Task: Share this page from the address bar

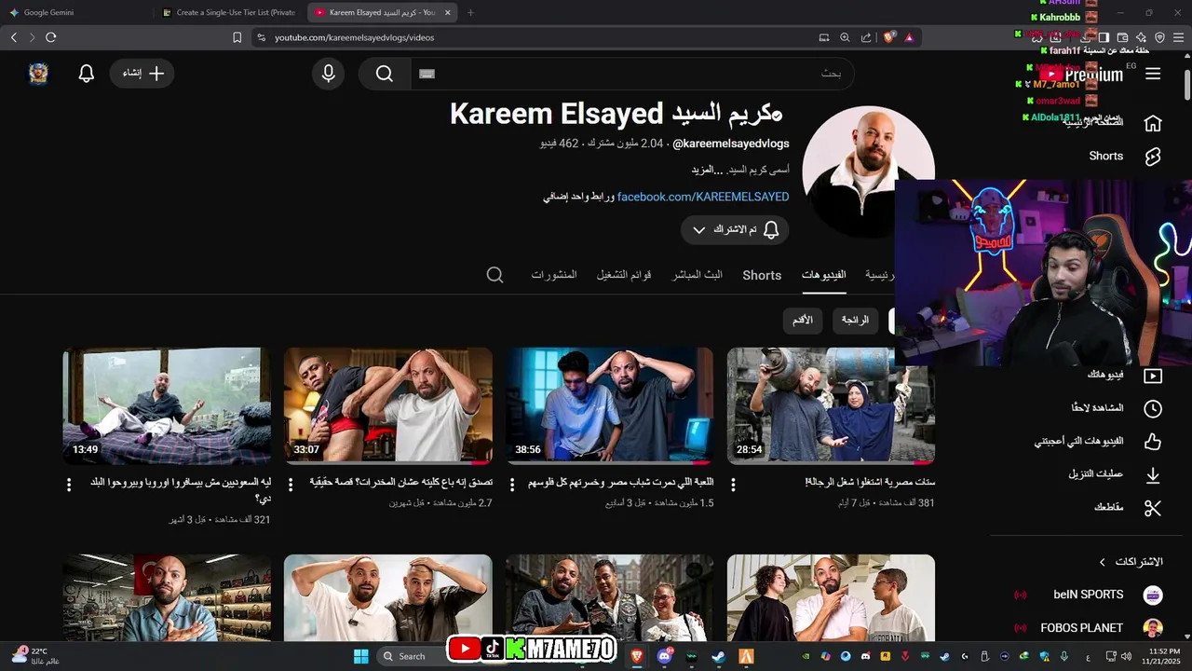Action: pos(866,37)
